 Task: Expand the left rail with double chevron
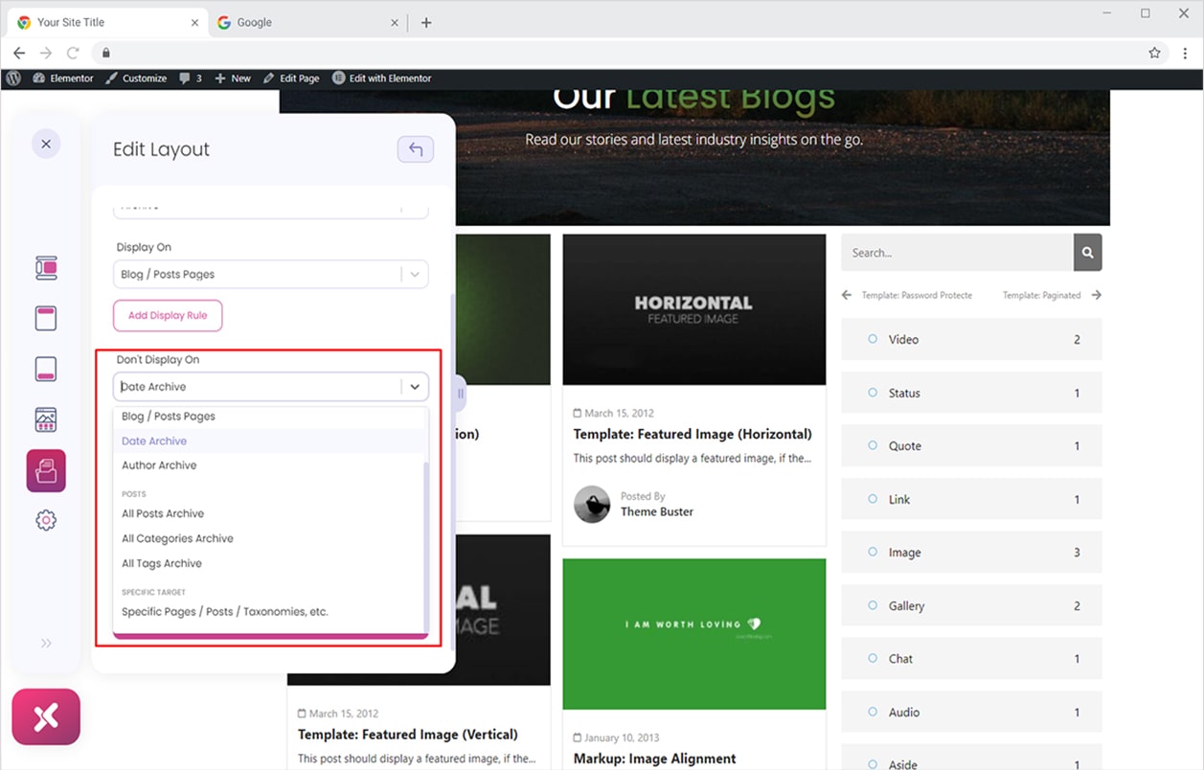point(46,644)
